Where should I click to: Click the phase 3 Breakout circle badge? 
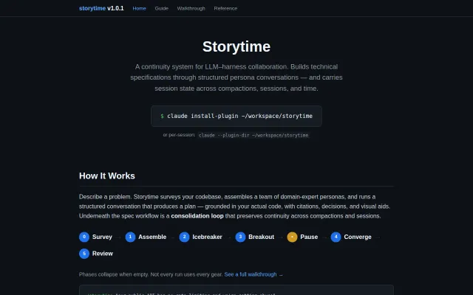pos(240,237)
